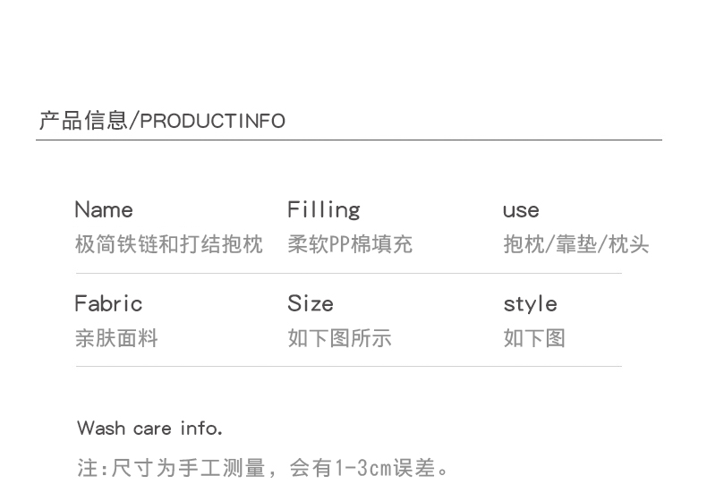Click the style label

click(x=530, y=304)
